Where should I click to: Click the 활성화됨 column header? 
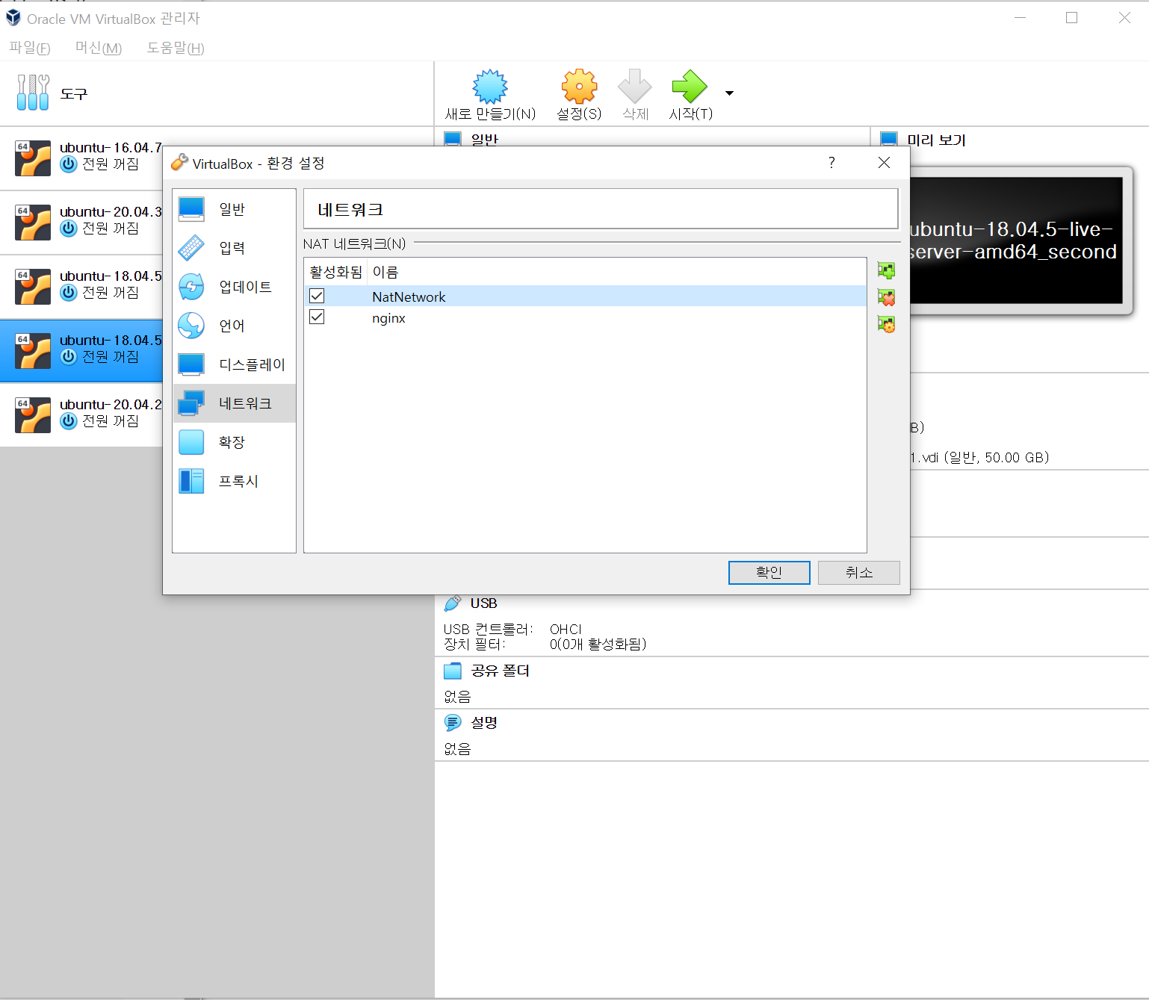(335, 272)
